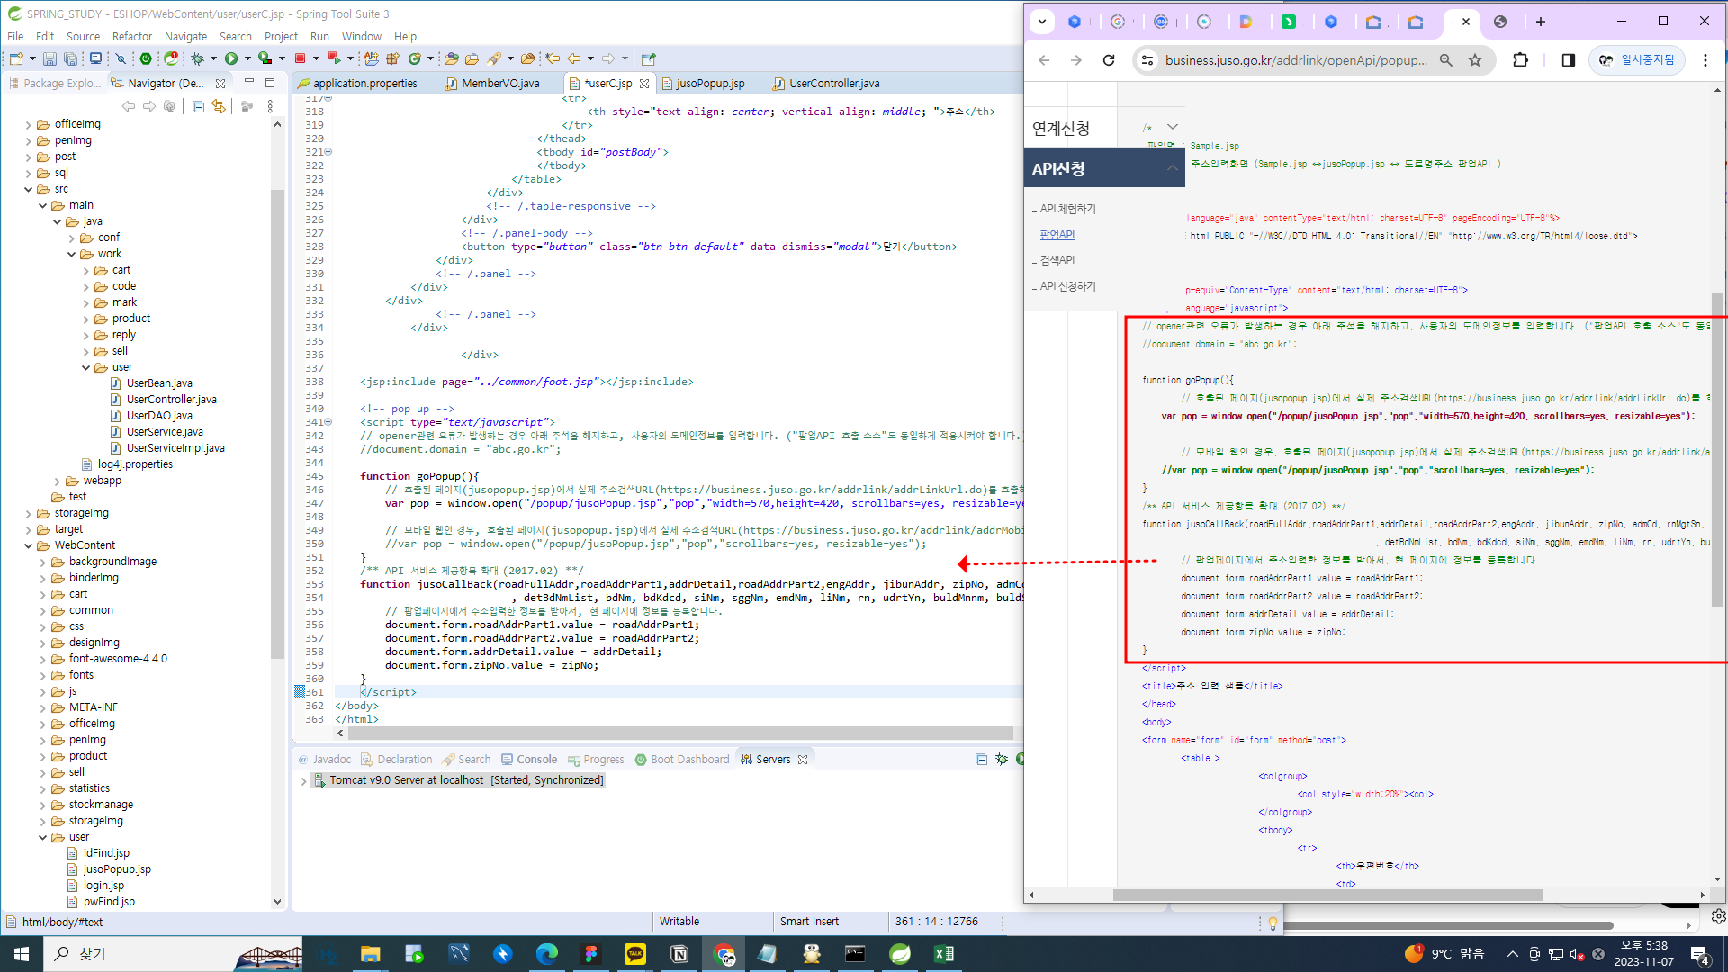The height and width of the screenshot is (972, 1728).
Task: Open Chrome extensions puzzle icon
Action: (1520, 60)
